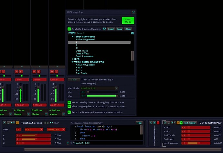This screenshot has width=223, height=153.
Task: Select Pad Touch in the mappings list
Action: coord(82,73)
